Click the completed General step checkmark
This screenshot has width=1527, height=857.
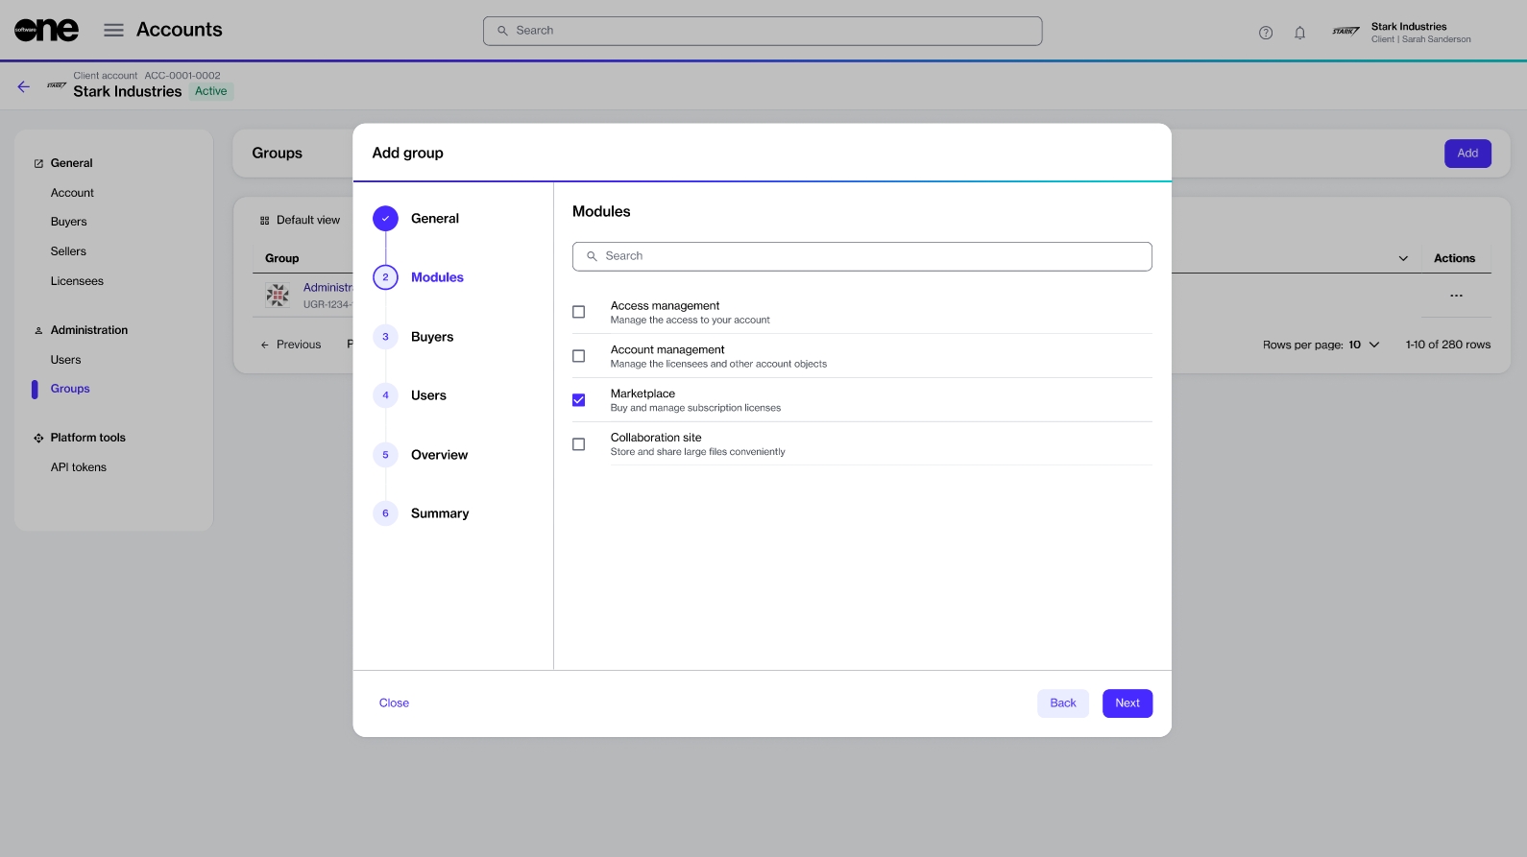pyautogui.click(x=385, y=219)
